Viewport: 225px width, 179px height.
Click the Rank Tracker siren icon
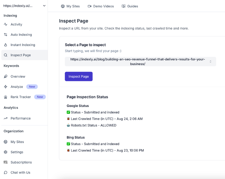click(x=6, y=97)
